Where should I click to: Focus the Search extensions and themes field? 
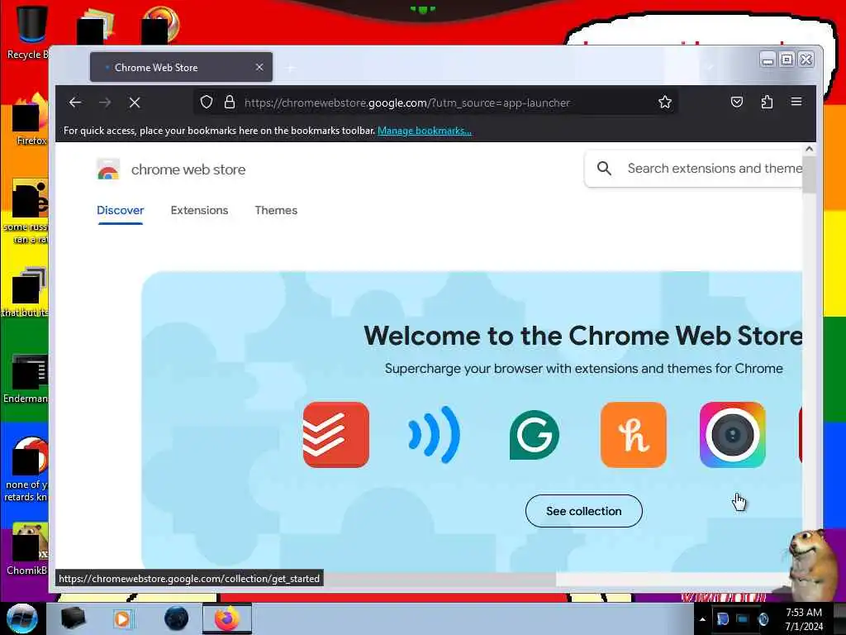click(x=693, y=169)
